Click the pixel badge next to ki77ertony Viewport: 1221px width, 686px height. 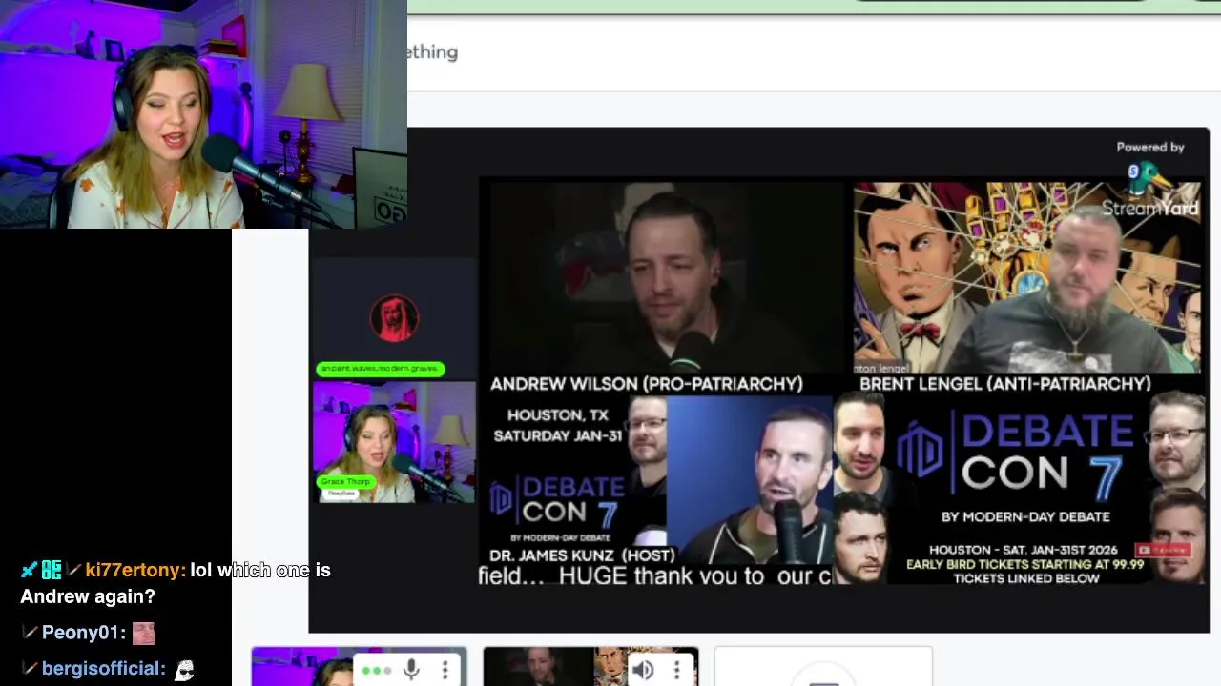tap(52, 570)
